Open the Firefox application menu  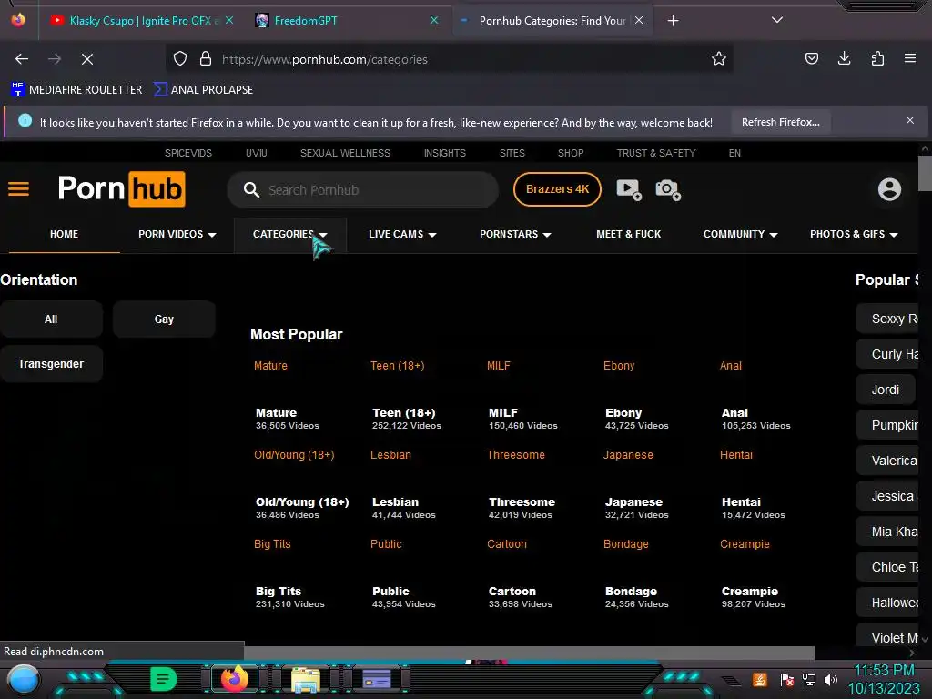[909, 58]
